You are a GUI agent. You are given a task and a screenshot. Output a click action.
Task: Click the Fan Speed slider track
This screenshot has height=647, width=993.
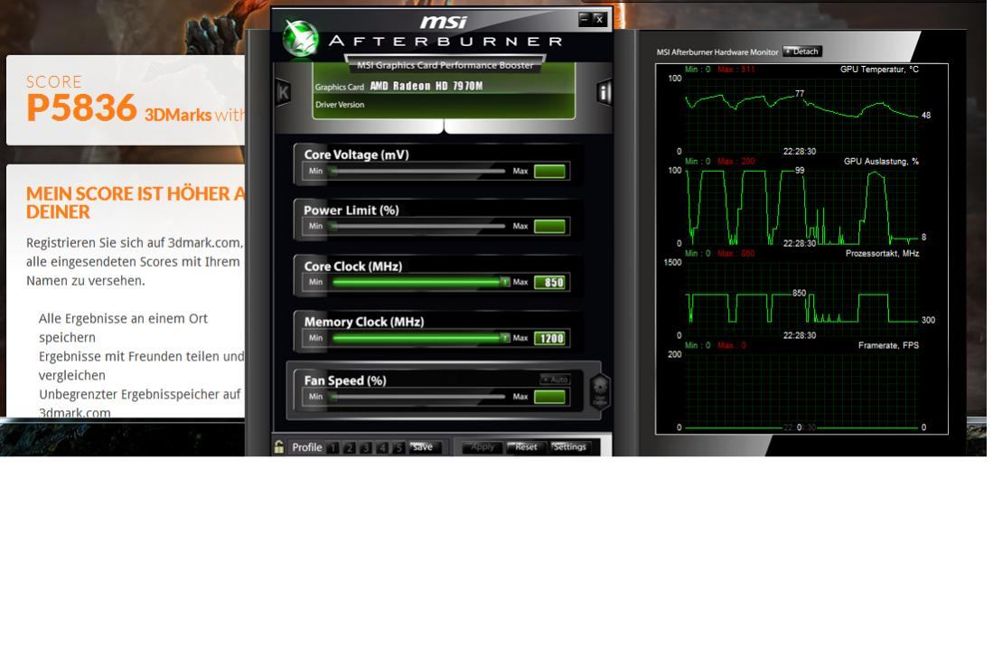(x=418, y=397)
